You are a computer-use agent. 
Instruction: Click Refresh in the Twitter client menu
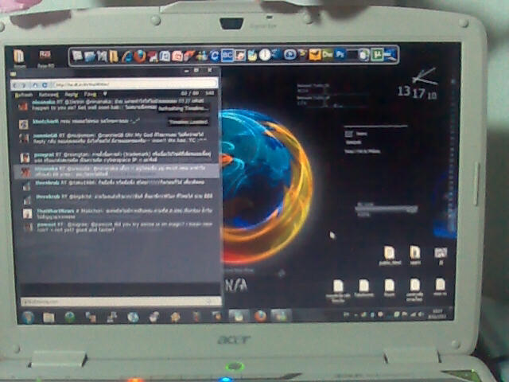click(24, 95)
